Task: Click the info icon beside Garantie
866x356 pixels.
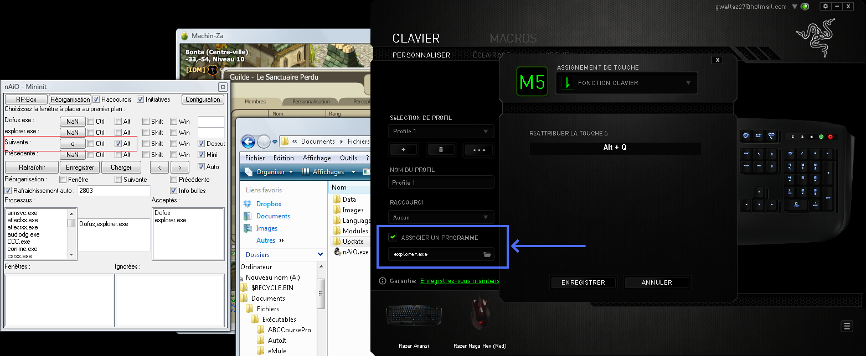Action: 382,281
